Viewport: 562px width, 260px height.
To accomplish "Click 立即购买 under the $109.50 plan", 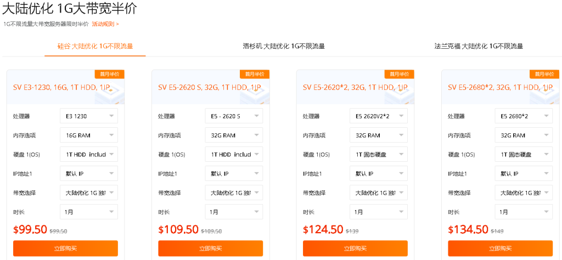I will pyautogui.click(x=210, y=248).
